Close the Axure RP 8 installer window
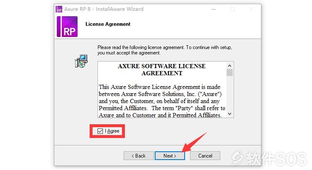 click(251, 9)
